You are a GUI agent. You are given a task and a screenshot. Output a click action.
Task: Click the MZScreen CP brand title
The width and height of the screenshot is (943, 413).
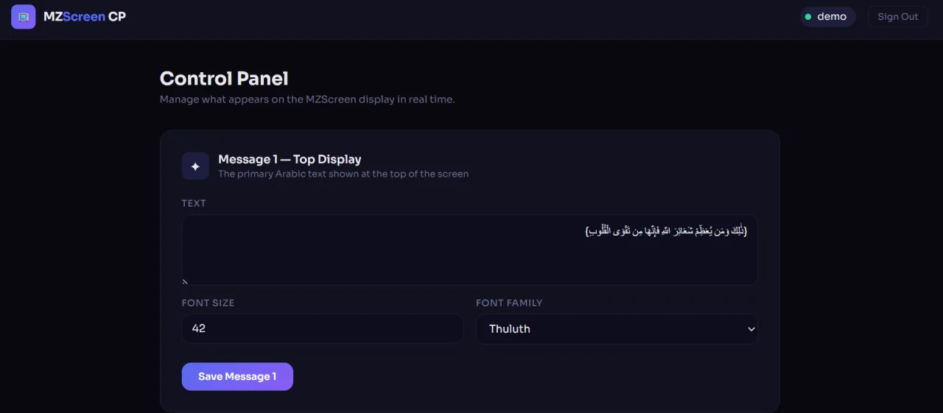pos(85,16)
